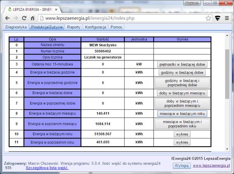Click the 'Wartość' column header

[102, 39]
